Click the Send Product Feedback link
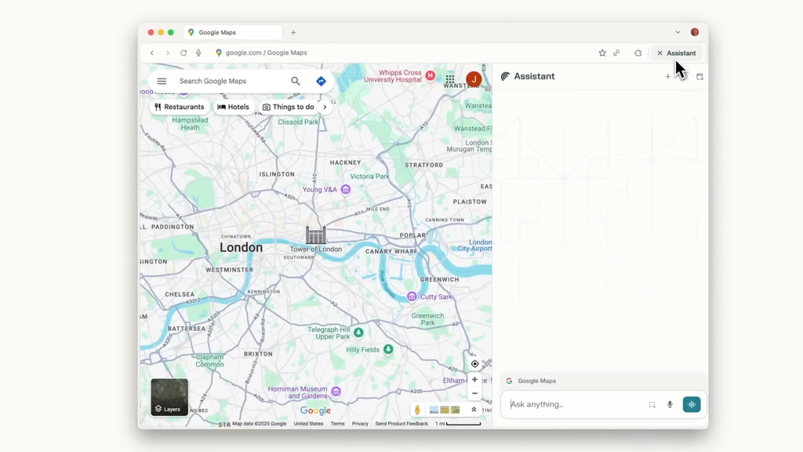This screenshot has width=803, height=452. pos(401,424)
